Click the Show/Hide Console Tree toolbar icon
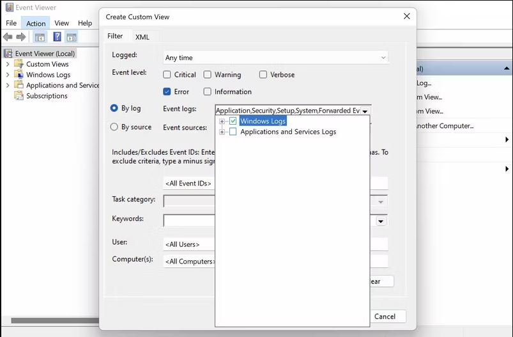Screen dimensions: 513x337 tap(40, 37)
